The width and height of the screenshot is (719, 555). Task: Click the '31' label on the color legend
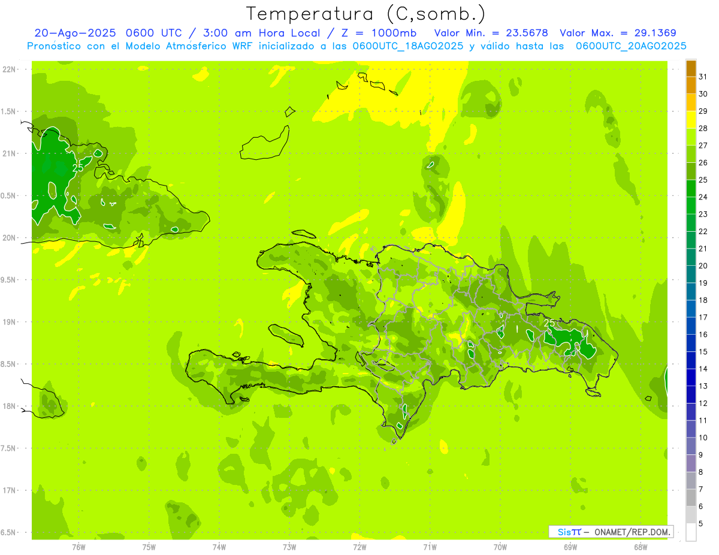pyautogui.click(x=703, y=77)
